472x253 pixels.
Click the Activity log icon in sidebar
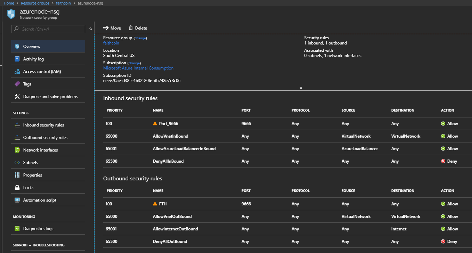click(x=17, y=59)
